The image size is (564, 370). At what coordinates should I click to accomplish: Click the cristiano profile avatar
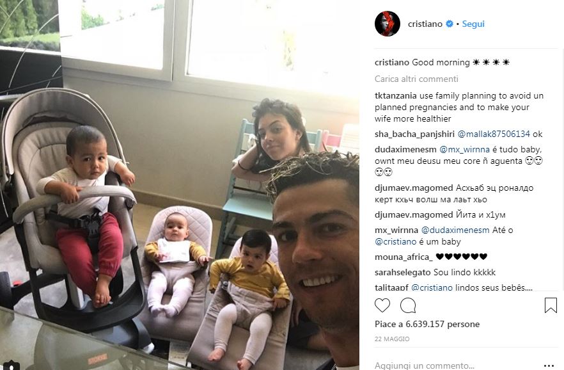[x=388, y=24]
